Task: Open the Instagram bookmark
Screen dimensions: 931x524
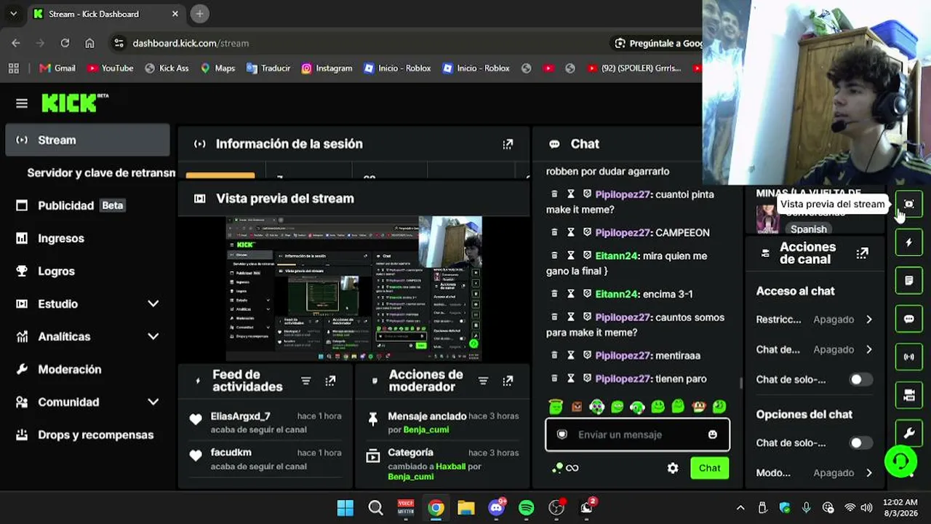Action: pos(327,68)
